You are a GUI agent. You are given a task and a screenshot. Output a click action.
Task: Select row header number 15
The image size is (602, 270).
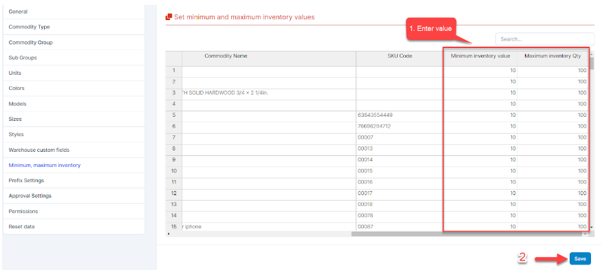(174, 226)
